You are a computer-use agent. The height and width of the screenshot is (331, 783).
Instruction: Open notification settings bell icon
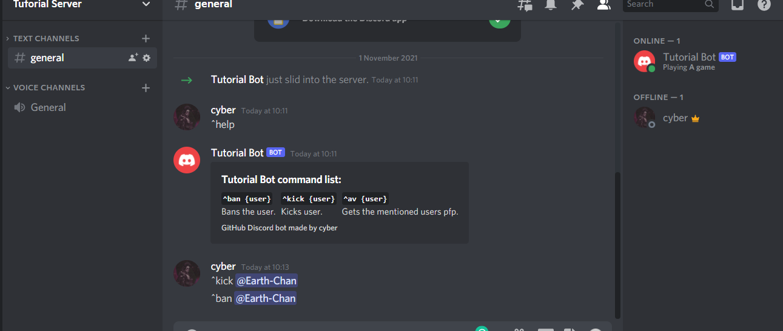pos(551,5)
